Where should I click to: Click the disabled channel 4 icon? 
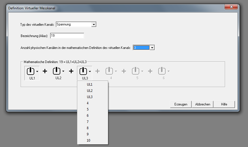[110, 71]
